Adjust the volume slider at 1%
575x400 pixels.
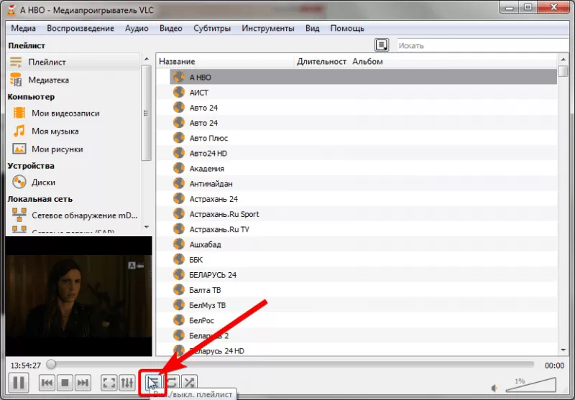(x=530, y=385)
